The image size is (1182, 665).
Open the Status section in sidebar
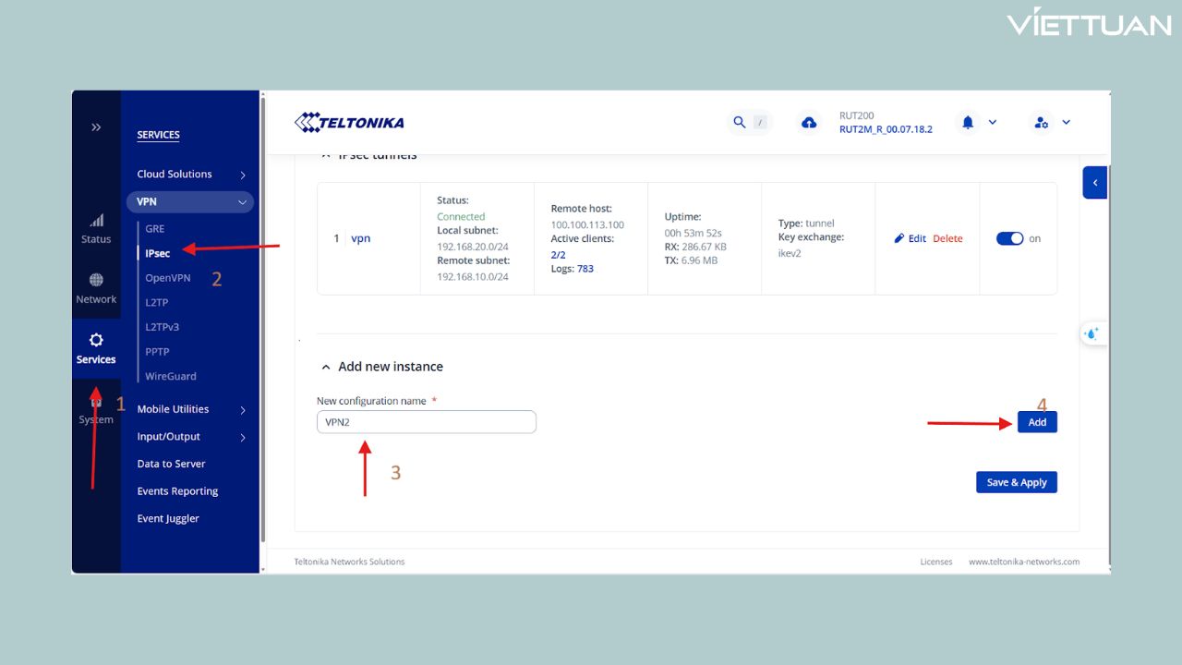[x=96, y=229]
